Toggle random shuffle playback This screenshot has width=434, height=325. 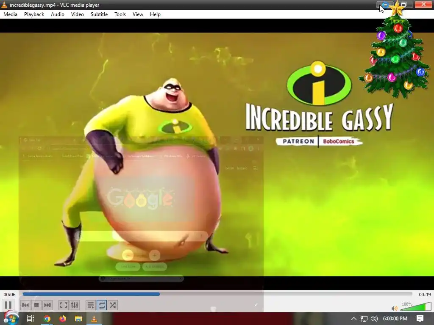coord(113,305)
